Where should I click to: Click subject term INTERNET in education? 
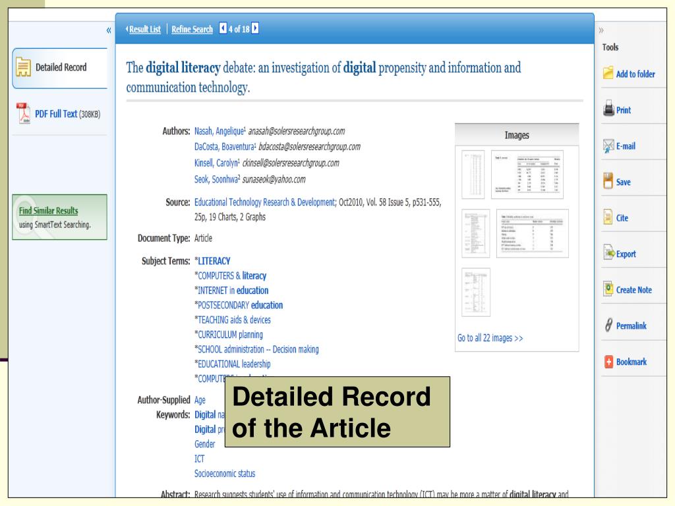(x=233, y=291)
